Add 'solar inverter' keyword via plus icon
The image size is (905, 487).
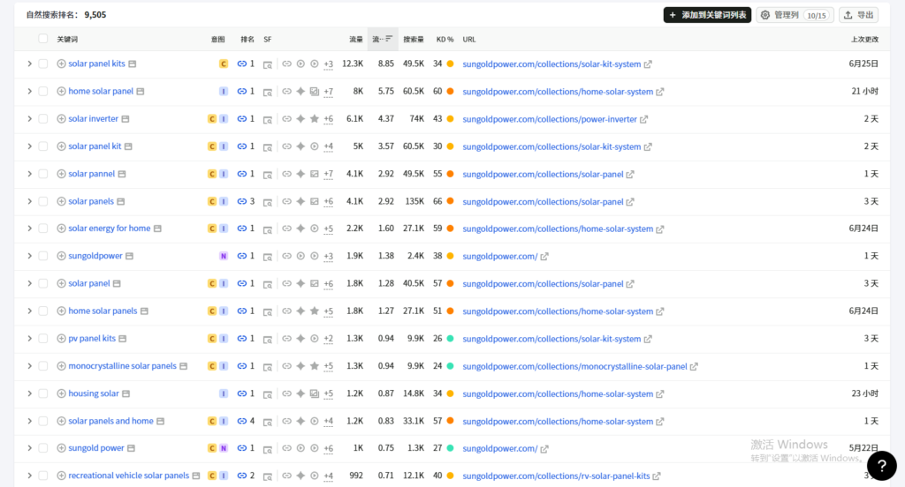[61, 119]
